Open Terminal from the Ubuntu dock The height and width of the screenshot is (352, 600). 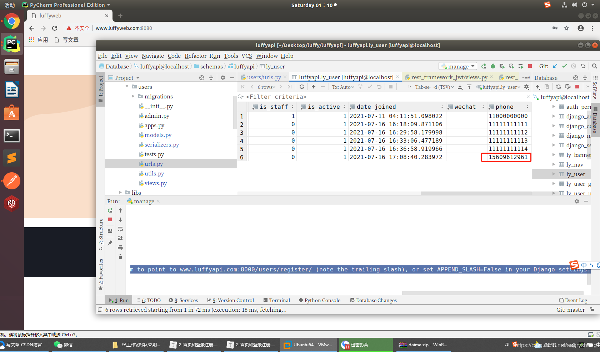tap(12, 136)
